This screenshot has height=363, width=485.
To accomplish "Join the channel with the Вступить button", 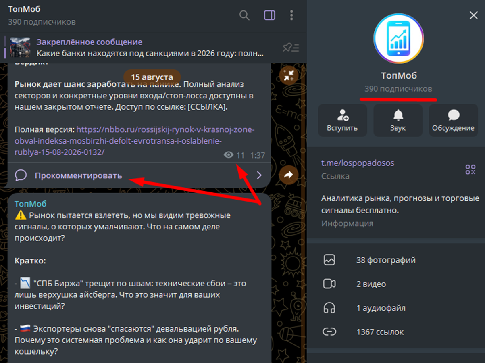I will [x=343, y=120].
